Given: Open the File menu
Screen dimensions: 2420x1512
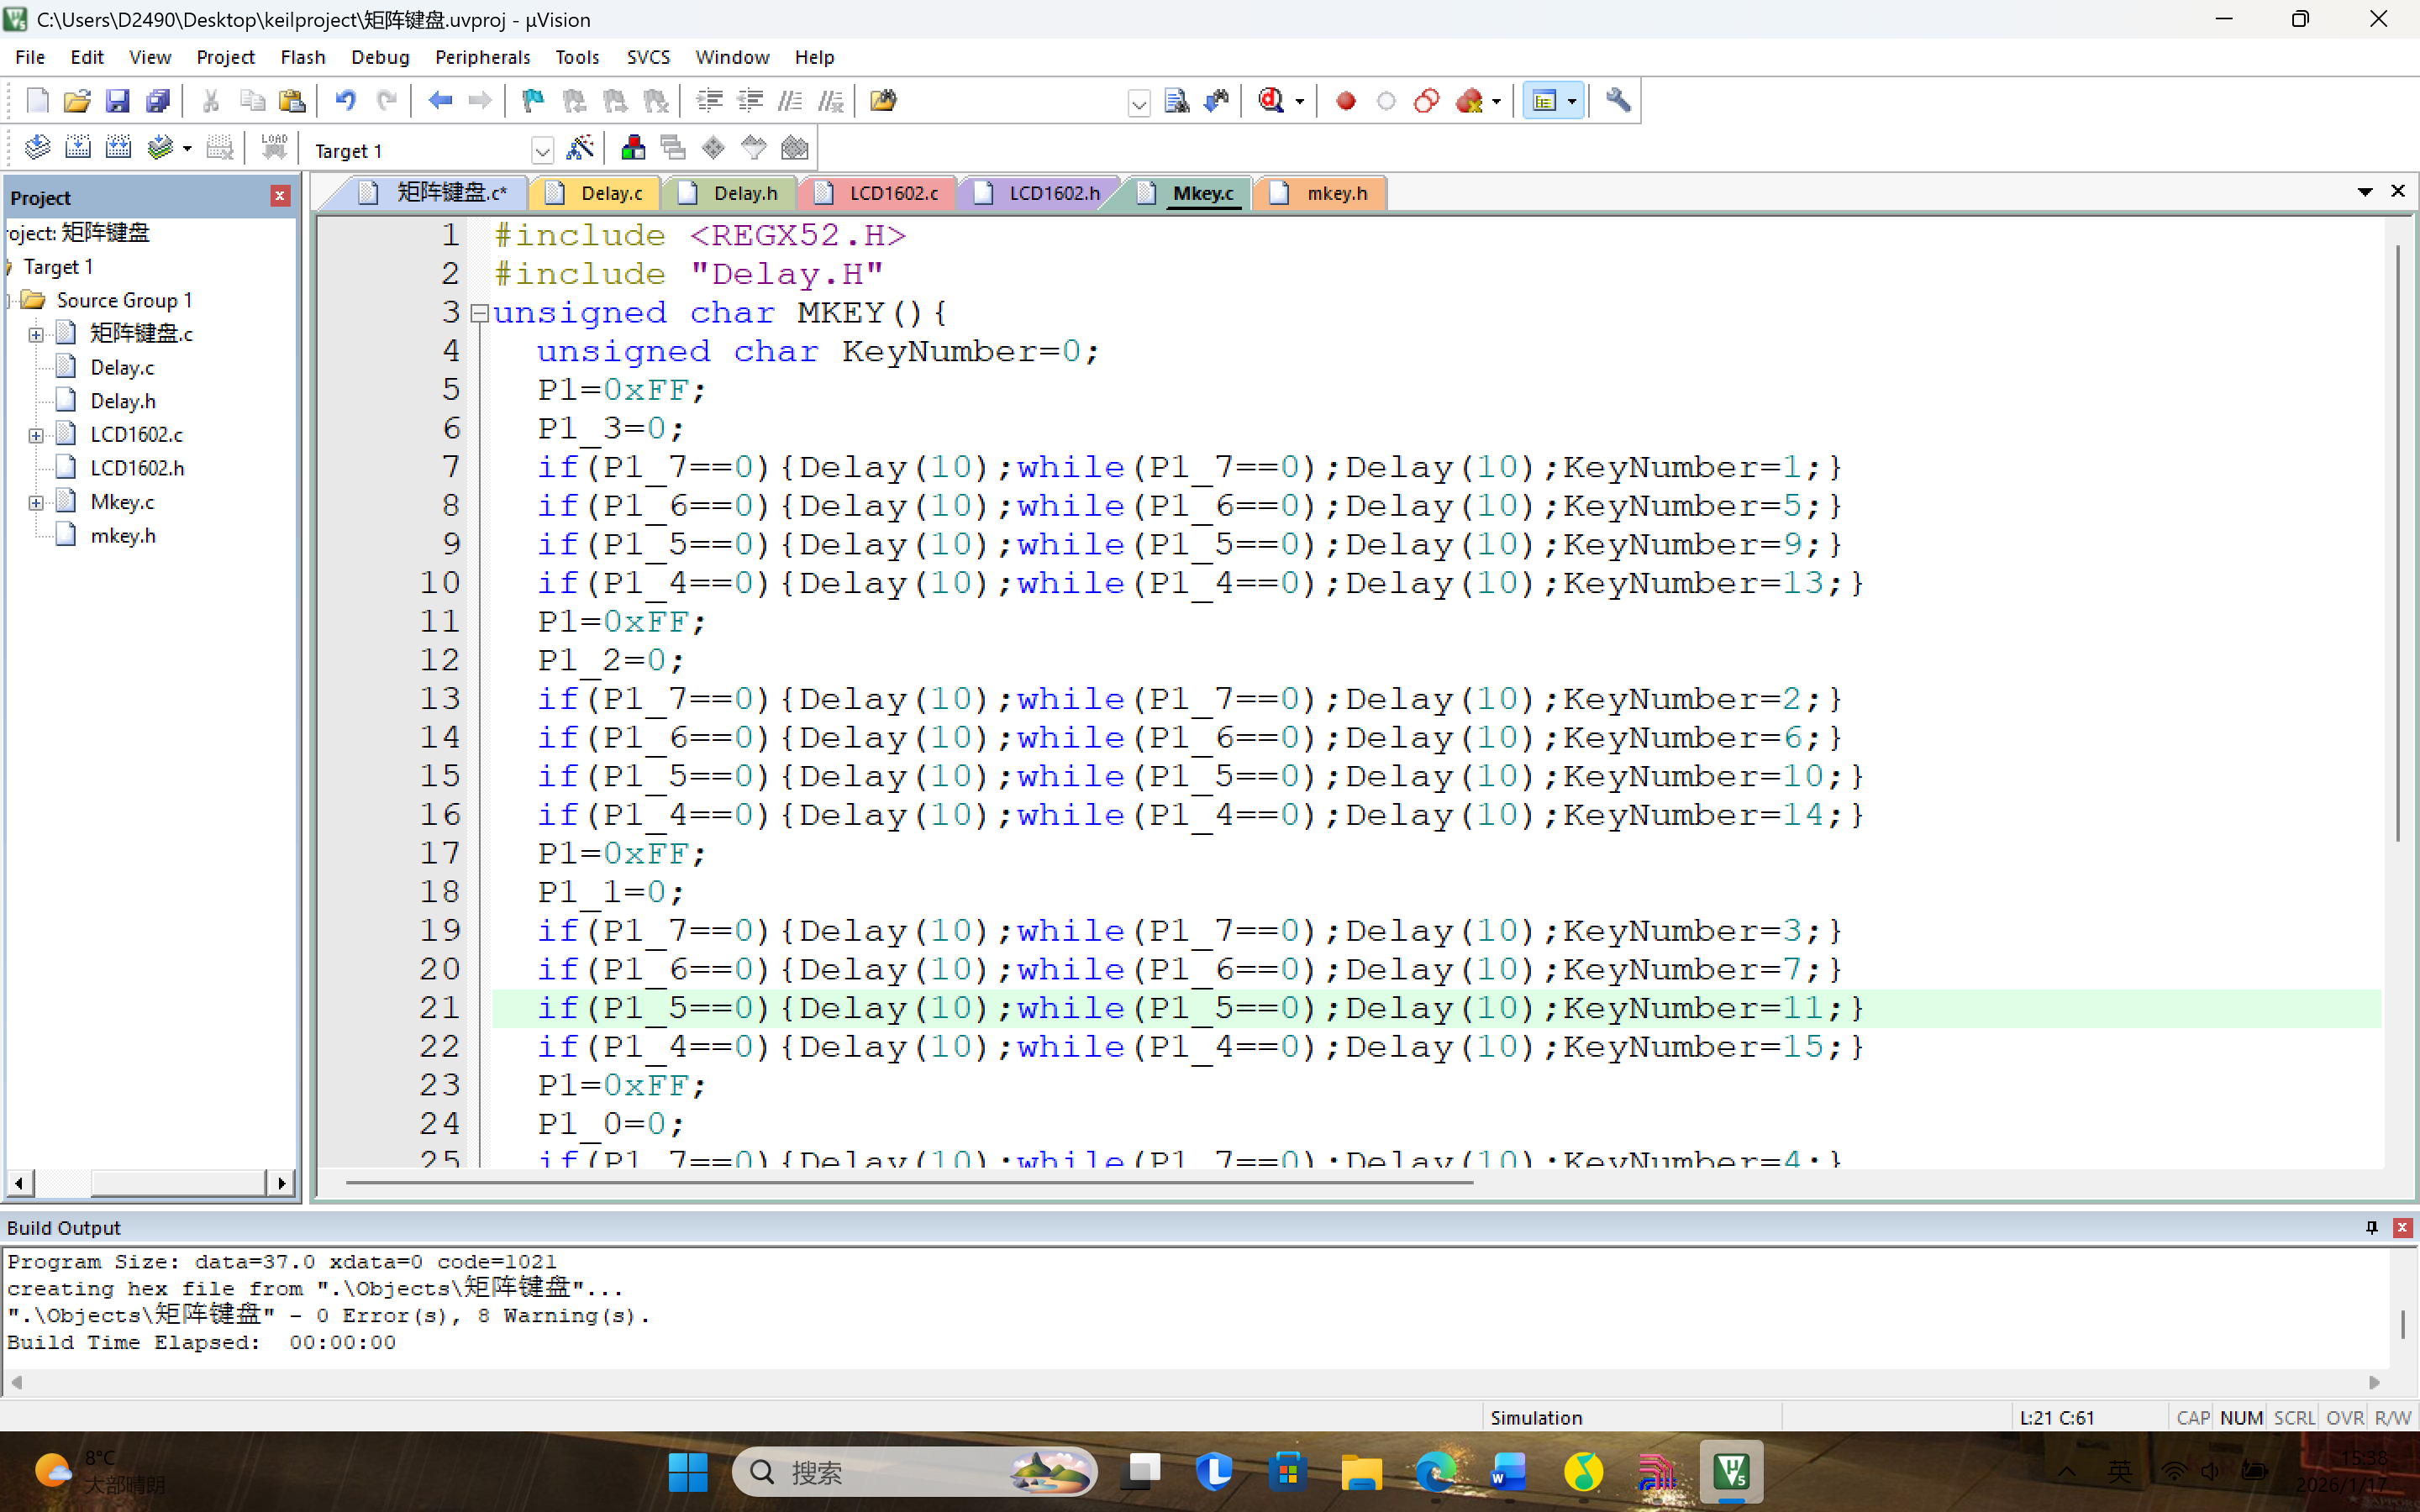Looking at the screenshot, I should (30, 57).
